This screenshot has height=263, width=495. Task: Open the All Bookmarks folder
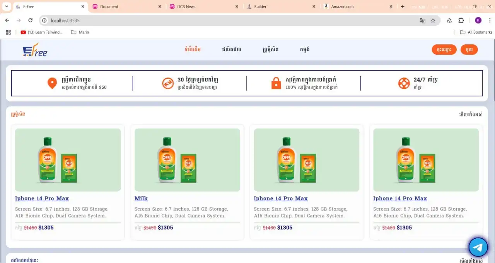[476, 32]
